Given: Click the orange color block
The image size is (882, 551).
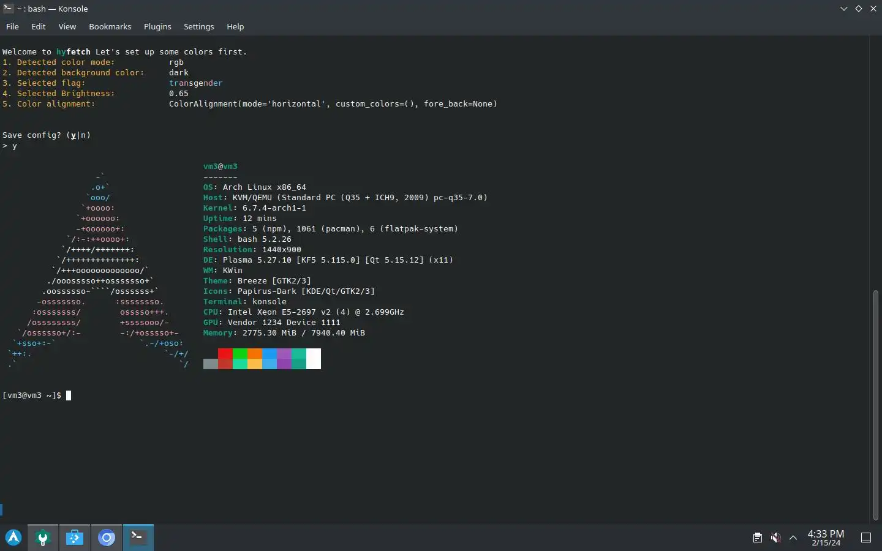Looking at the screenshot, I should [255, 353].
